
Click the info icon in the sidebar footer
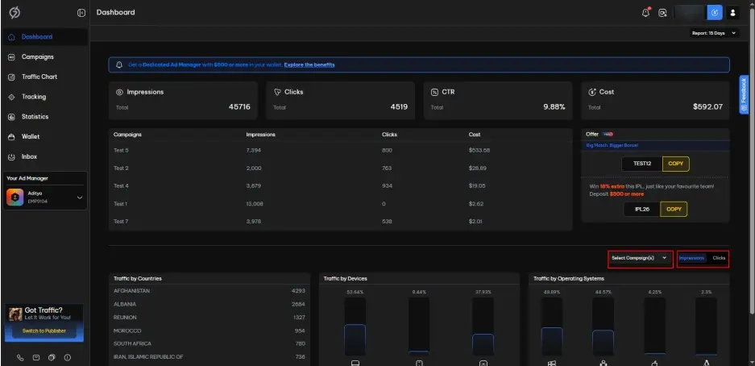68,357
